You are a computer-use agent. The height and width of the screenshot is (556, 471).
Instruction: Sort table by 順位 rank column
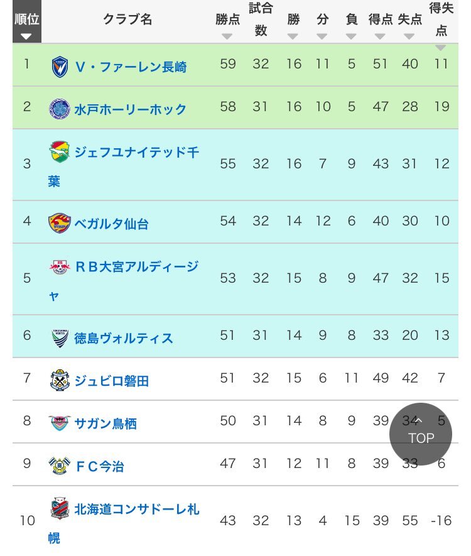(26, 36)
